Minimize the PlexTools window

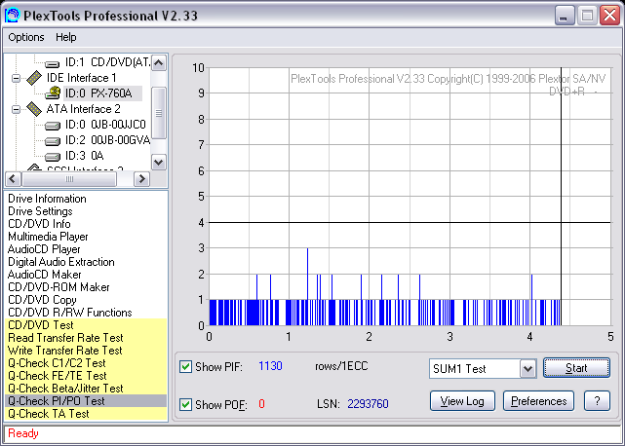564,16
